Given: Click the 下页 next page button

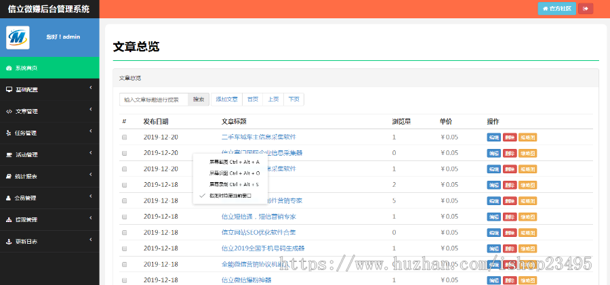Looking at the screenshot, I should 293,99.
